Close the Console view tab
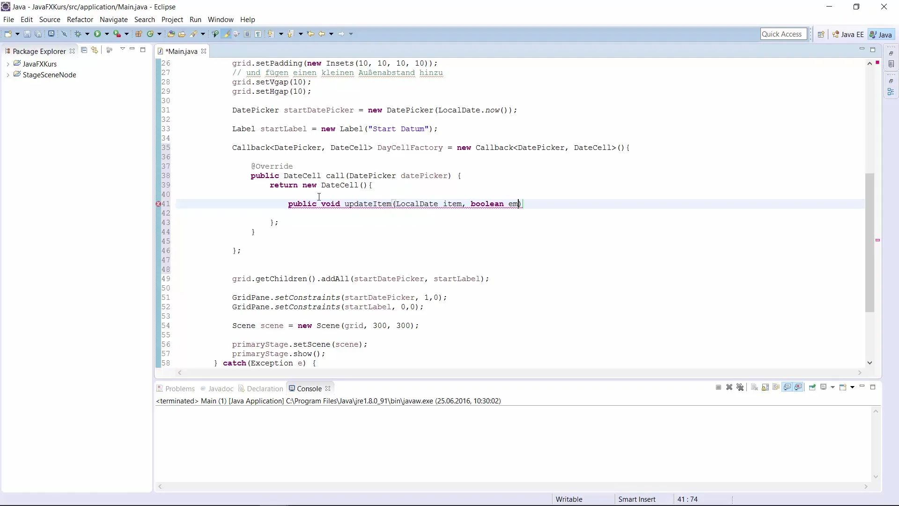 (328, 389)
